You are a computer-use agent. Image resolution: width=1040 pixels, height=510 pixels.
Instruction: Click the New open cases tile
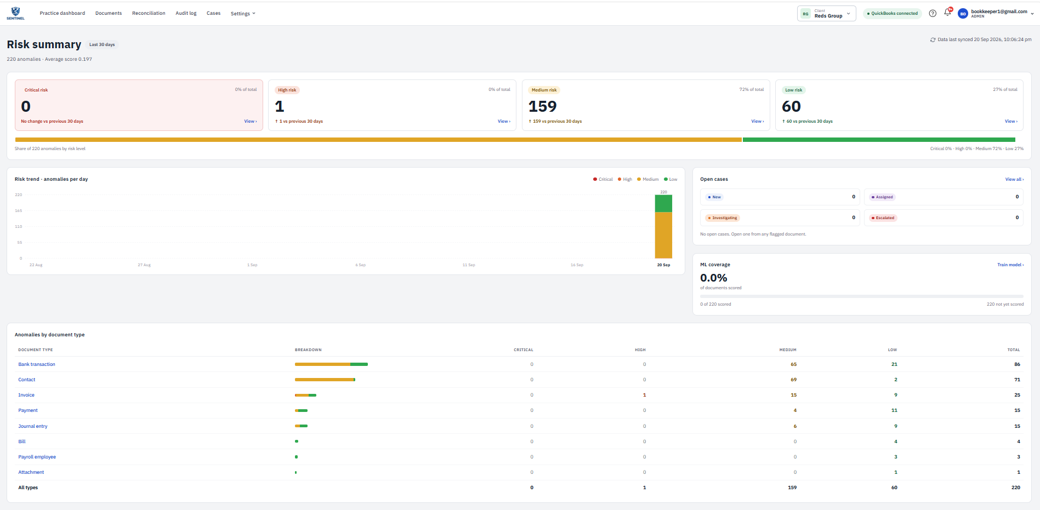pyautogui.click(x=780, y=197)
